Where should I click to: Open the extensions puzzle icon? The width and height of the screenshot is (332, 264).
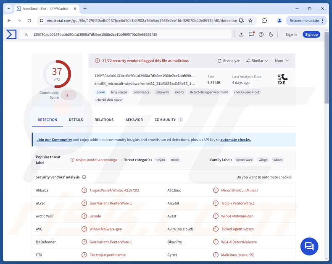(x=264, y=21)
